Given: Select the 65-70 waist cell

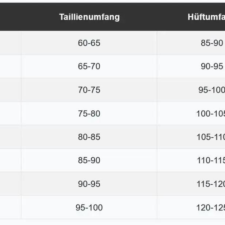Looking at the screenshot, I should [x=89, y=66].
